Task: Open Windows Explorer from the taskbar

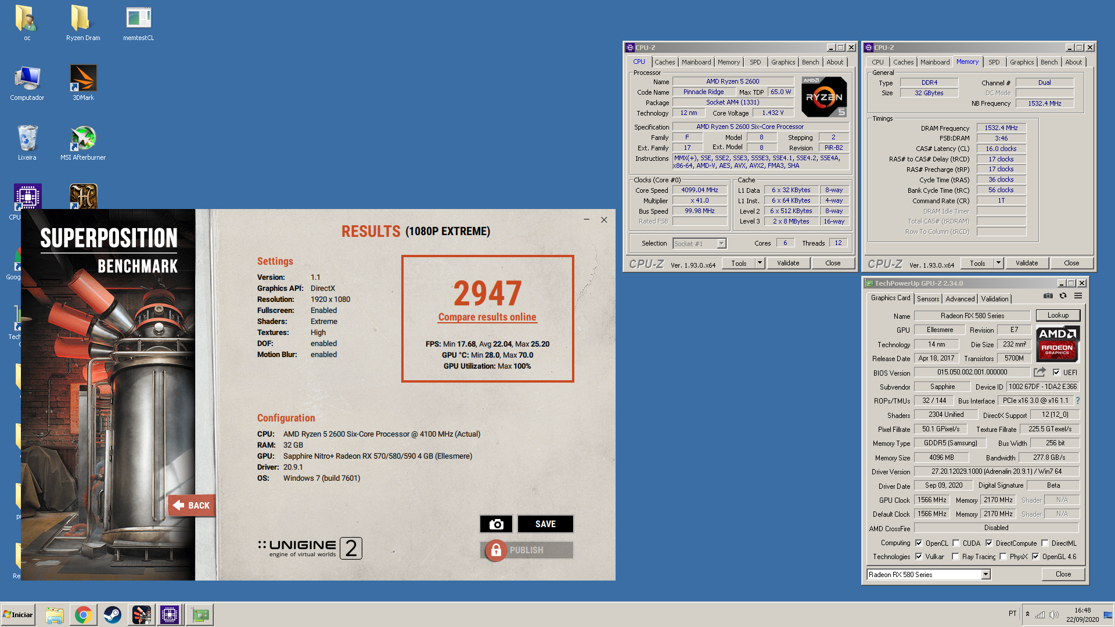Action: click(x=55, y=615)
